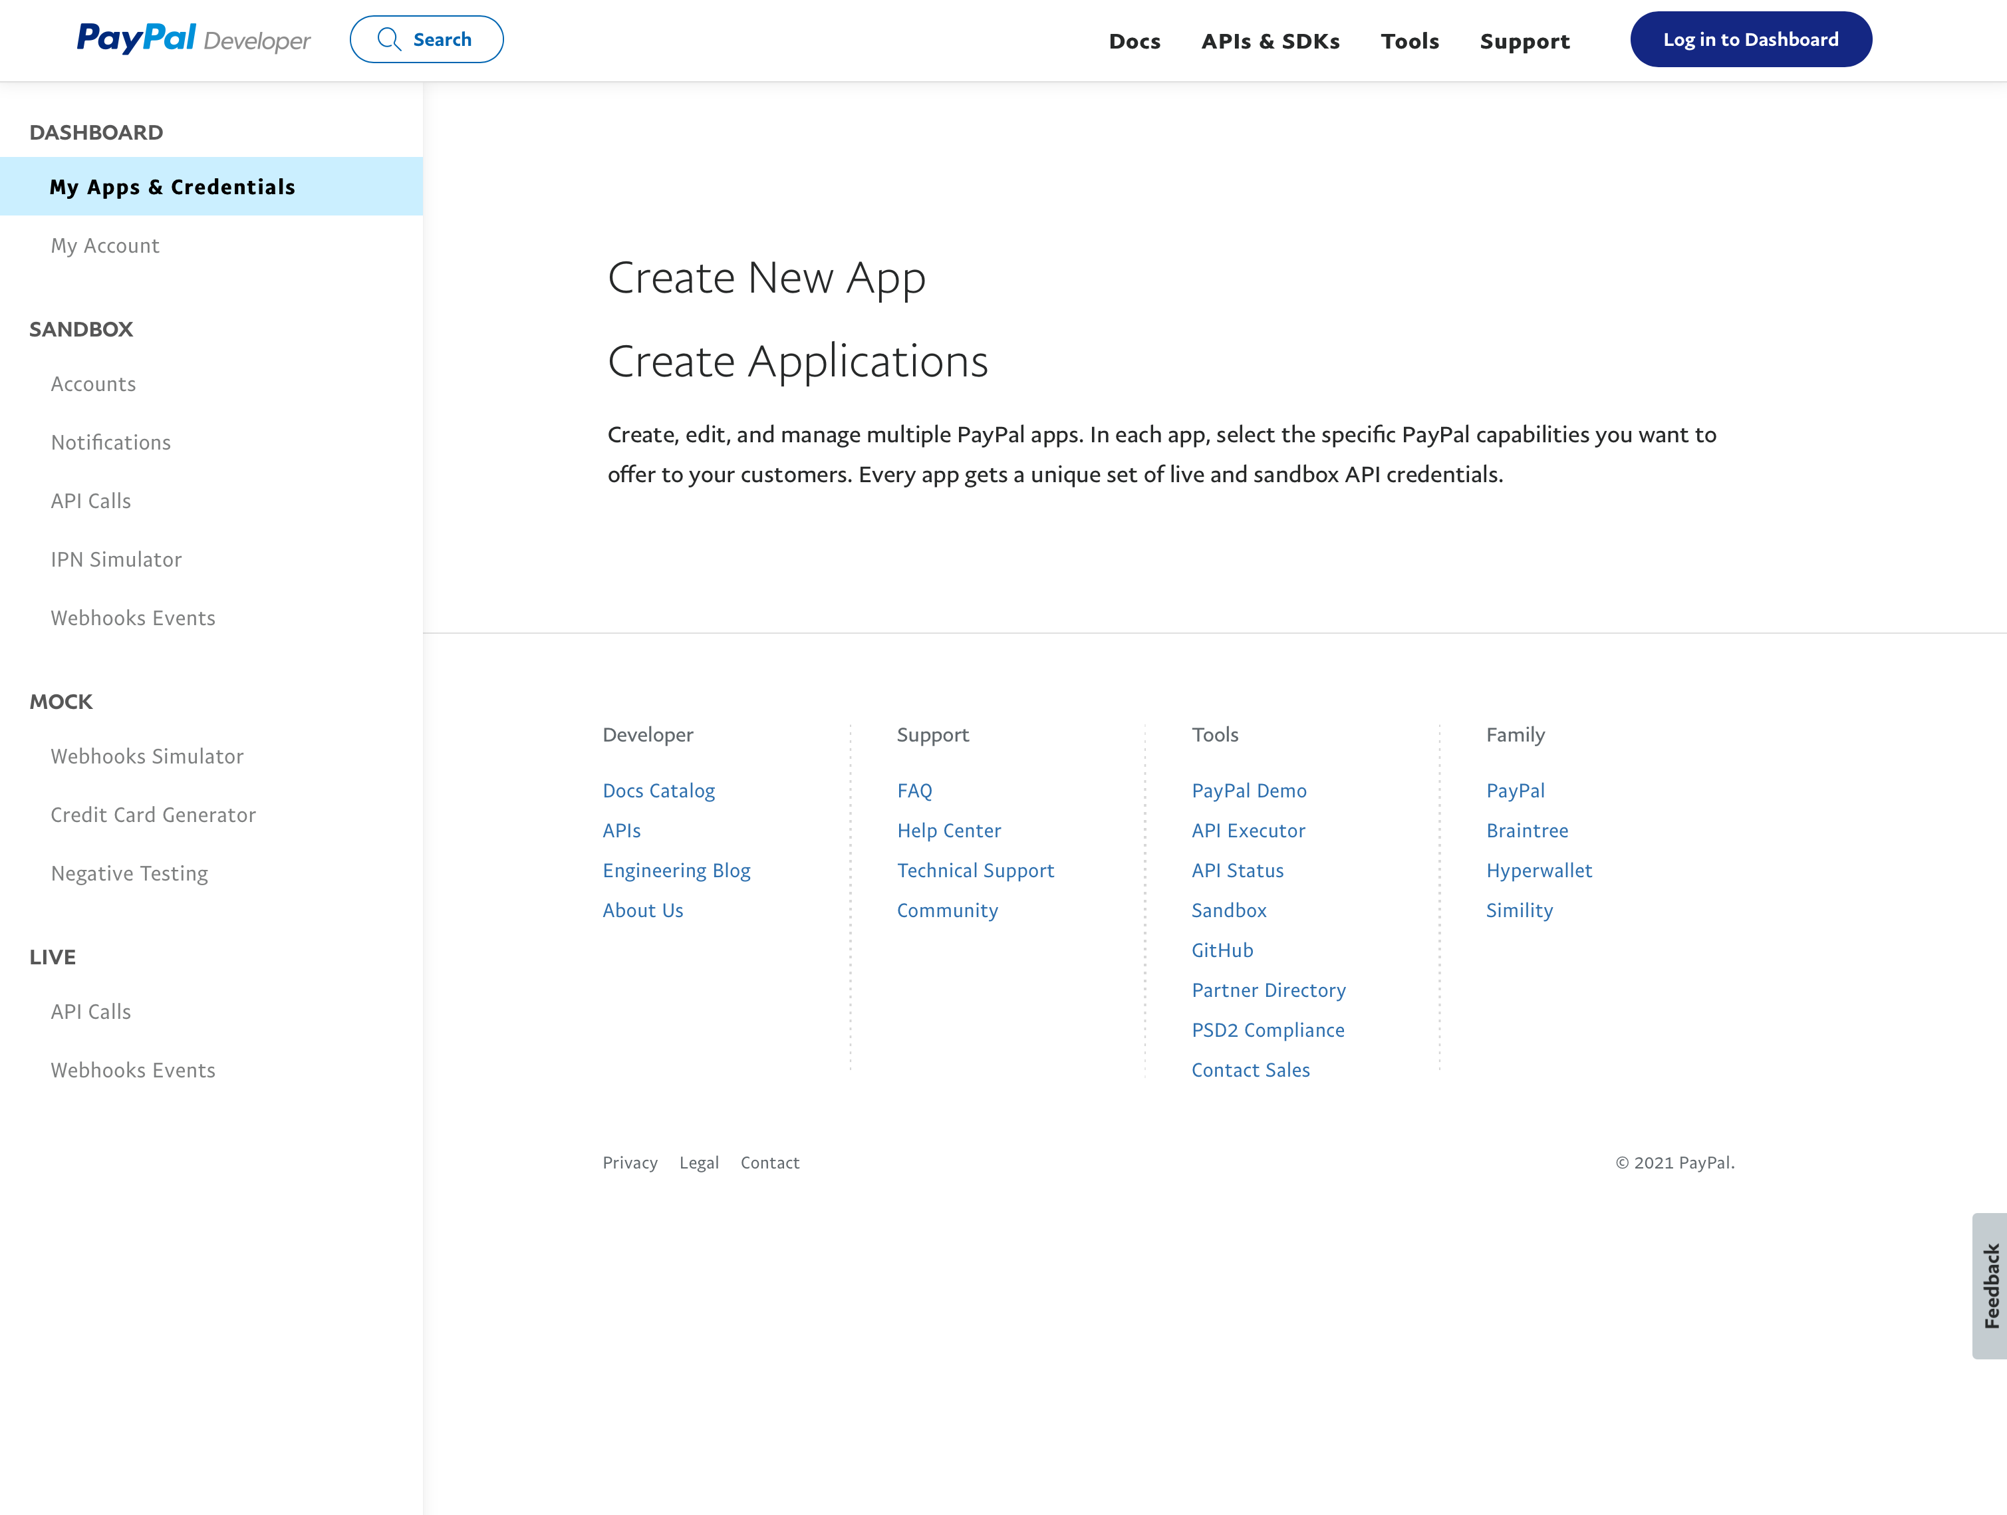2007x1515 pixels.
Task: Open FAQ link
Action: click(914, 791)
